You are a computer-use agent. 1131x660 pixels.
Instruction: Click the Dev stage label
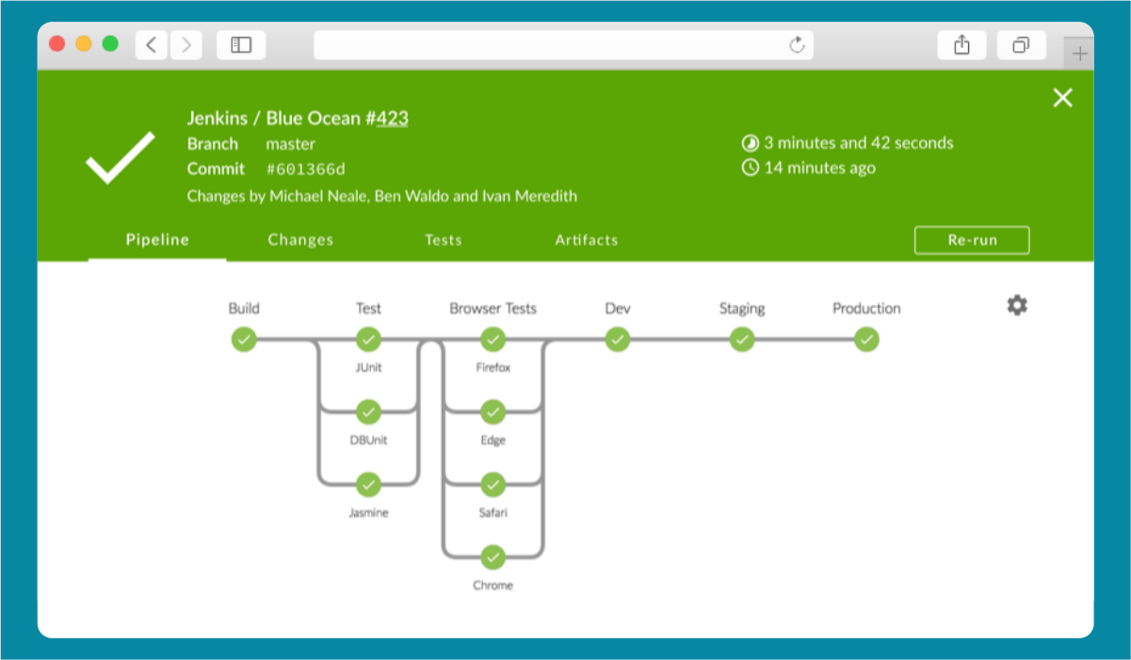click(618, 308)
